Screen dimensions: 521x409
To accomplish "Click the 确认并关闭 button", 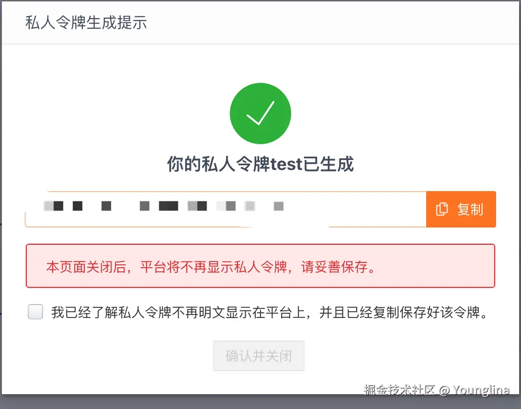I will (259, 356).
